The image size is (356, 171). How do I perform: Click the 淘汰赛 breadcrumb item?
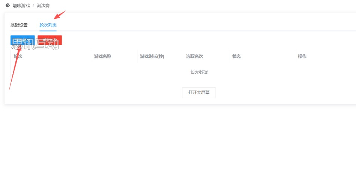(43, 6)
